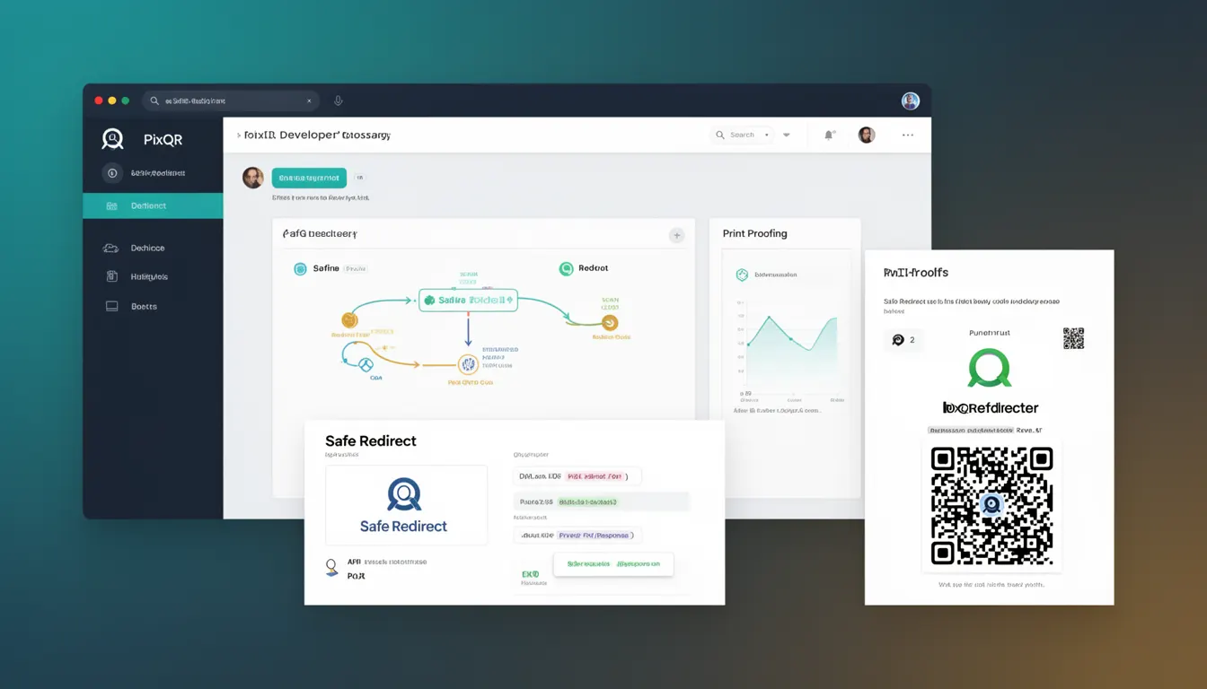The height and width of the screenshot is (689, 1207).
Task: Click the monitor icon in left sidebar
Action: click(x=112, y=306)
